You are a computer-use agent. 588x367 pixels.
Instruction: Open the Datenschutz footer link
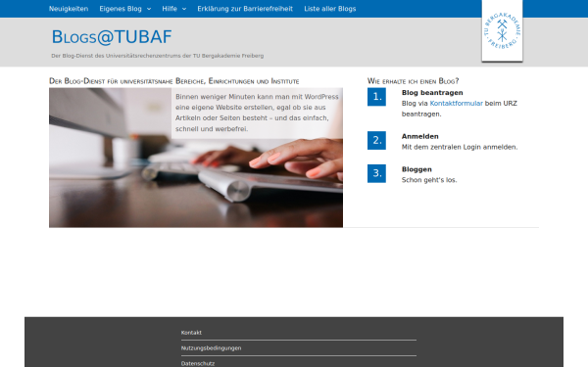[x=198, y=364]
